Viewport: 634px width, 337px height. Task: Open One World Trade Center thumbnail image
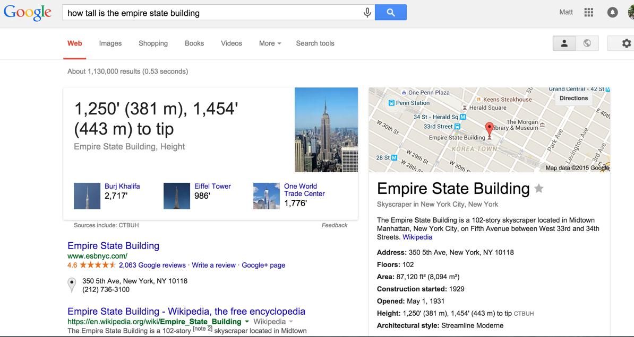[x=267, y=196]
